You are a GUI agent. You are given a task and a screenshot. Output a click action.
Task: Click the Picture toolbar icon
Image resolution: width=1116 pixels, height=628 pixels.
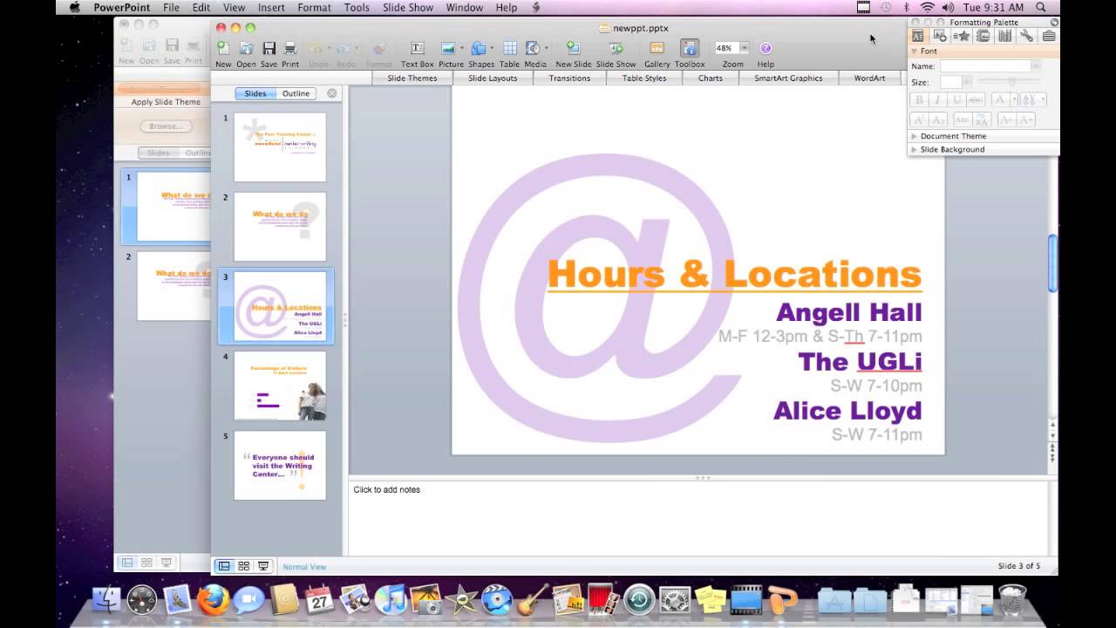(448, 49)
